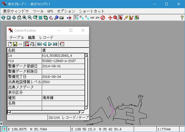Click the table's vertical scrollbar up arrow
The image size is (185, 132).
[86, 55]
